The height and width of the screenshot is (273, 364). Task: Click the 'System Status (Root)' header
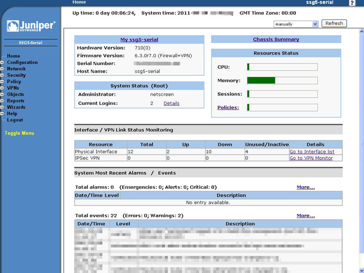[x=139, y=86]
